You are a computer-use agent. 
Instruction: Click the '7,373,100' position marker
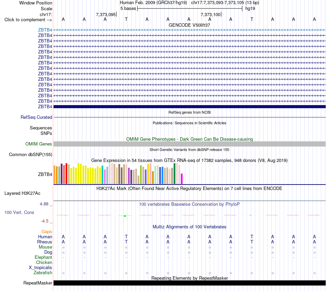tap(210, 14)
